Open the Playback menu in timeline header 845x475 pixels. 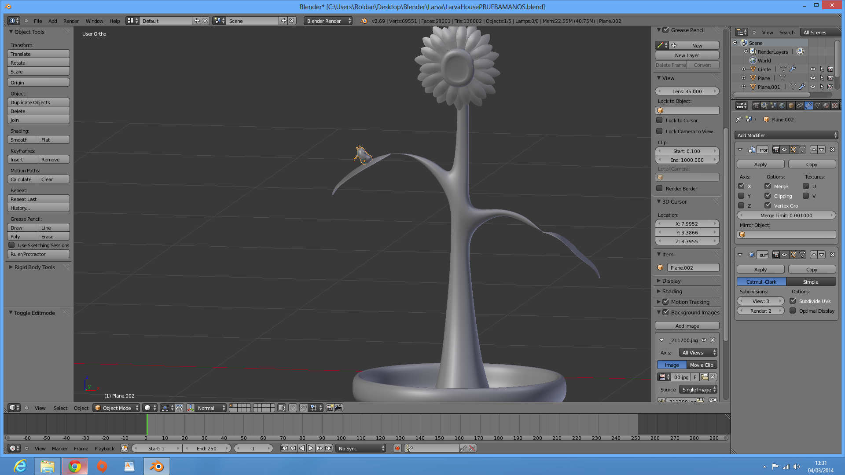(104, 449)
